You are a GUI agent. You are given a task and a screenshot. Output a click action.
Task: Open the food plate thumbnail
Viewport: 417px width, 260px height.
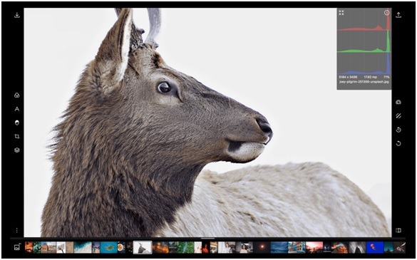click(x=121, y=247)
